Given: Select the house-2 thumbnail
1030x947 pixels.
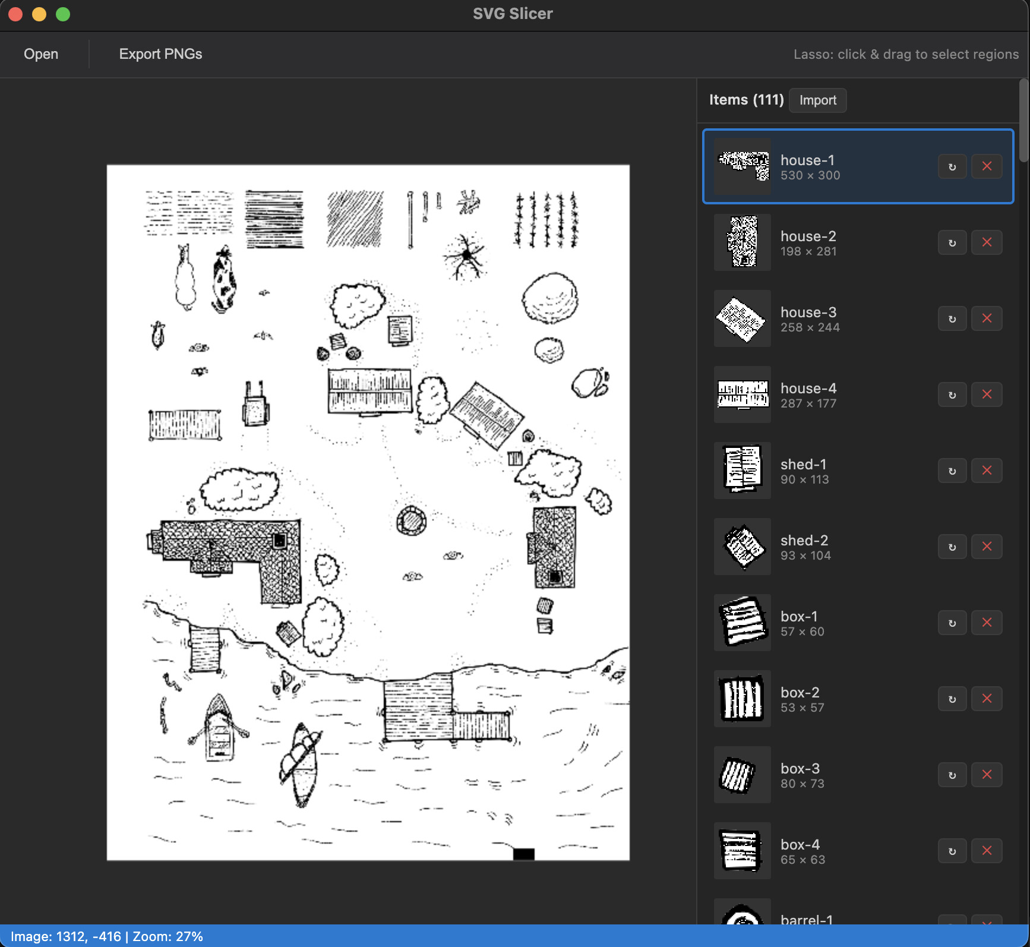Looking at the screenshot, I should (742, 242).
